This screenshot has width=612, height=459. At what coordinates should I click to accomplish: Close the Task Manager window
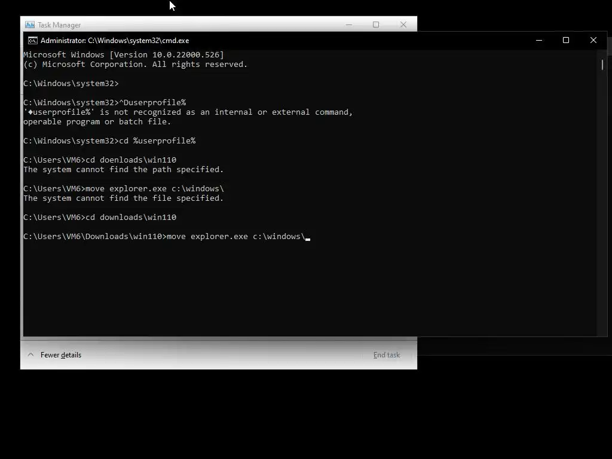click(403, 25)
